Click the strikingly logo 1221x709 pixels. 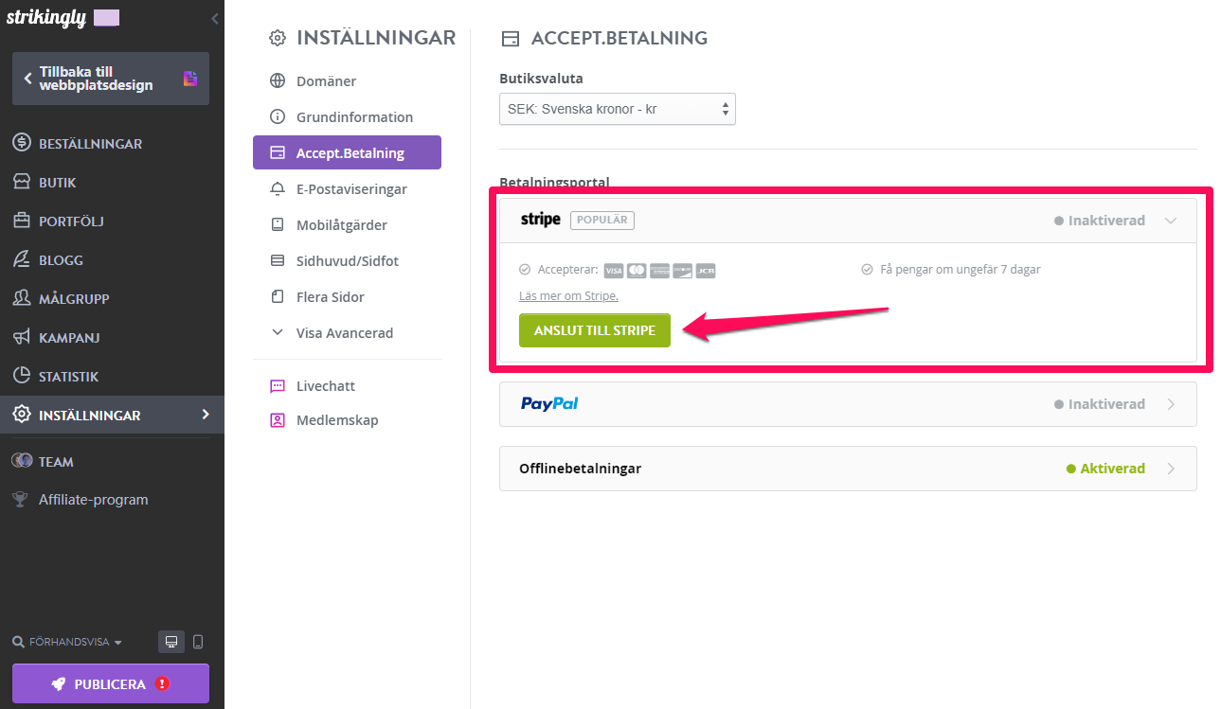coord(47,18)
